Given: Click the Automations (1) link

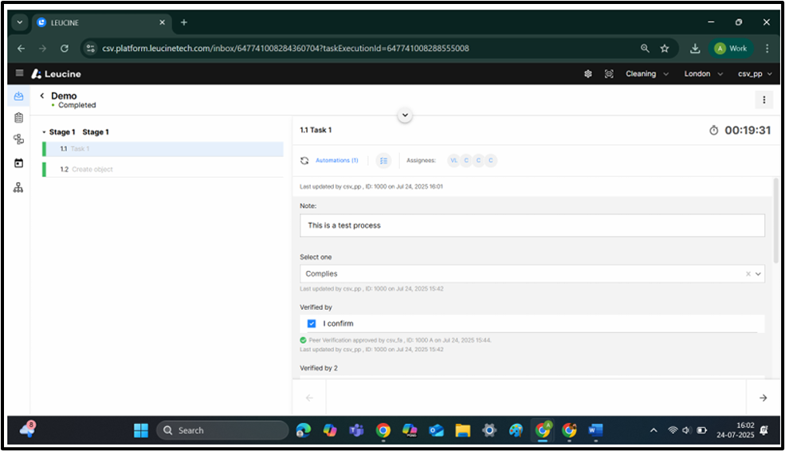Looking at the screenshot, I should [x=336, y=161].
